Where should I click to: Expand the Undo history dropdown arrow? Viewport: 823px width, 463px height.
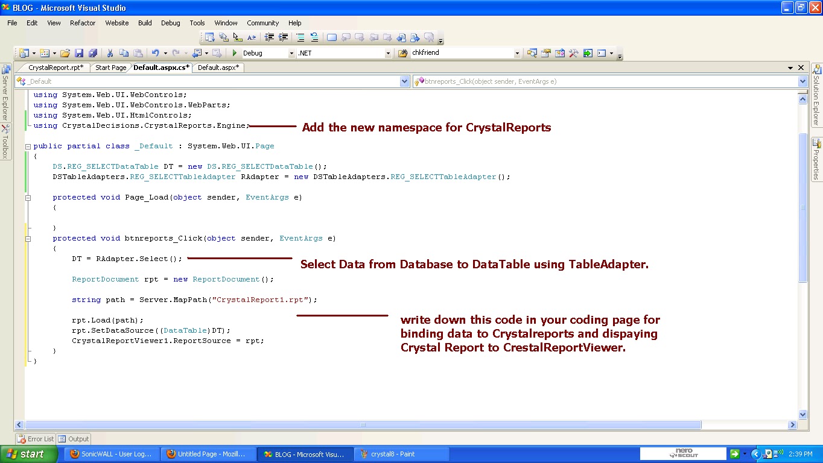tap(165, 53)
